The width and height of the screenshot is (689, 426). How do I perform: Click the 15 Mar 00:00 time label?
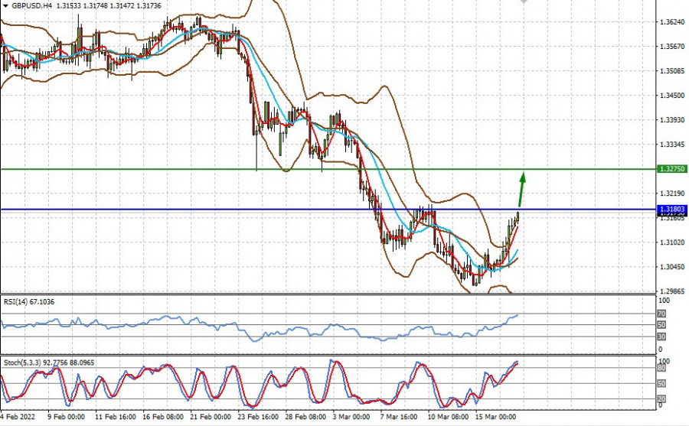(495, 416)
